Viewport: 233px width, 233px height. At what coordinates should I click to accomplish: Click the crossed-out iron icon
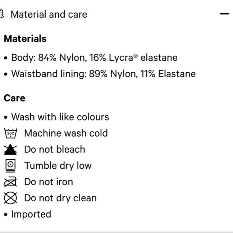[10, 182]
